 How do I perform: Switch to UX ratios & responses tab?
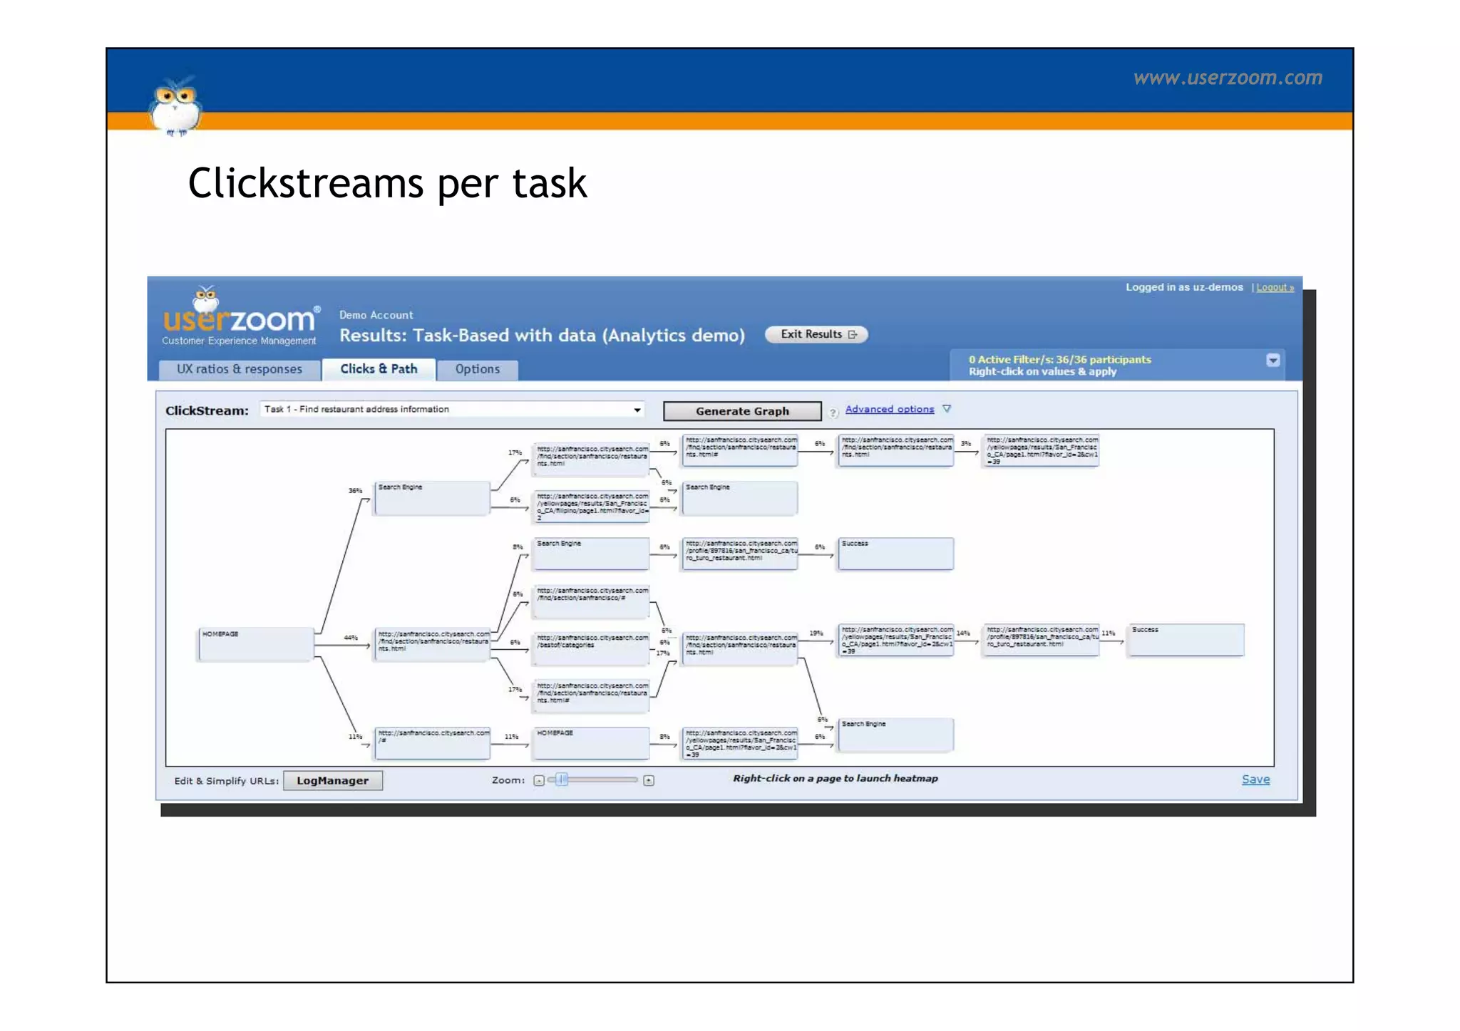(240, 369)
